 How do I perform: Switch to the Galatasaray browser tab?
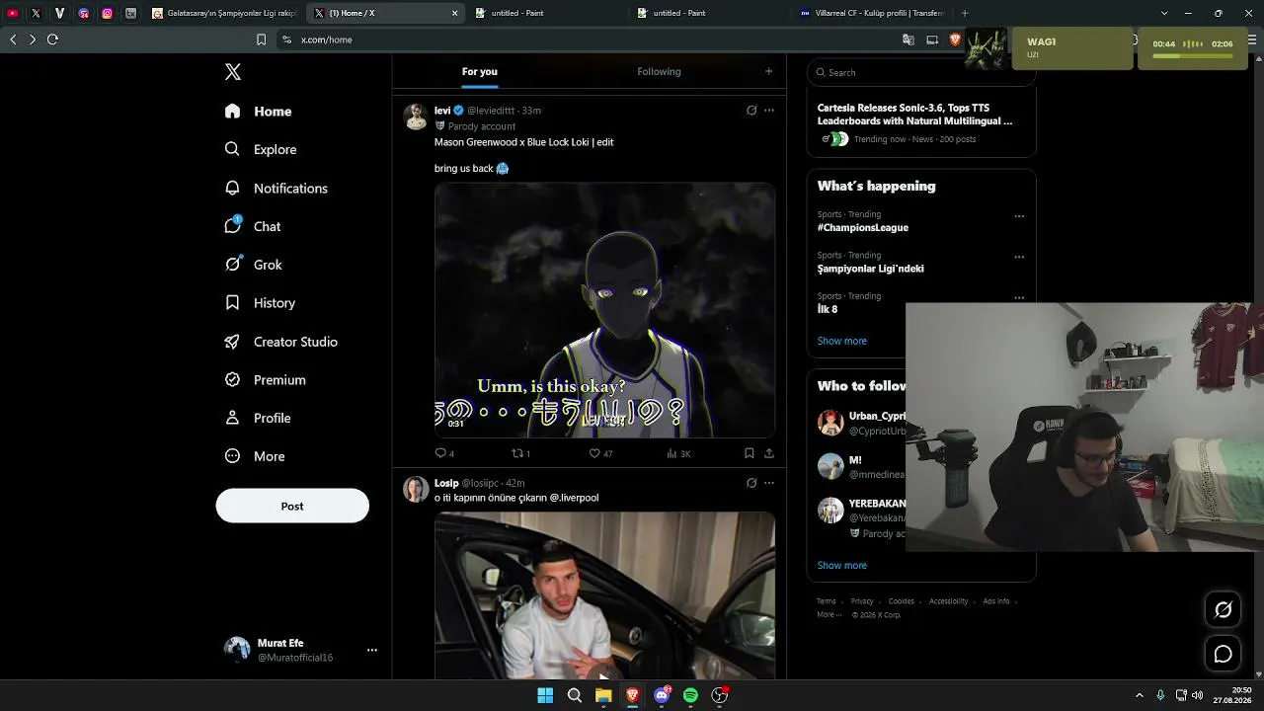tap(225, 13)
